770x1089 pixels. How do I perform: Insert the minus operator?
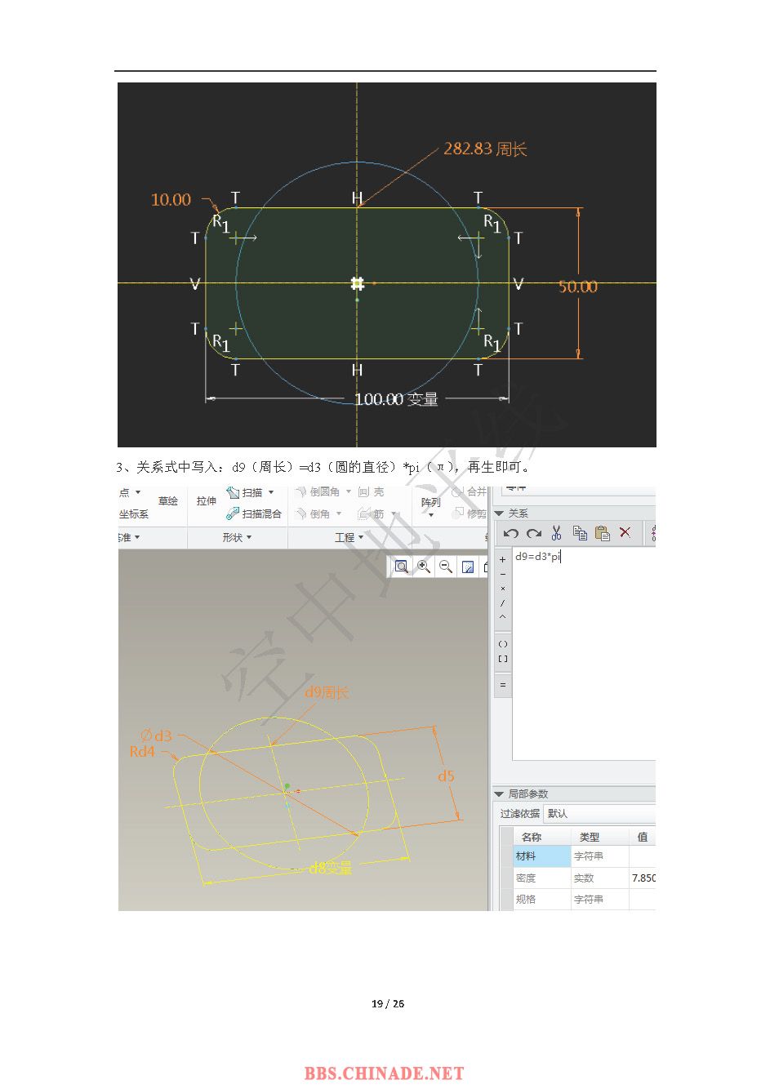point(502,574)
